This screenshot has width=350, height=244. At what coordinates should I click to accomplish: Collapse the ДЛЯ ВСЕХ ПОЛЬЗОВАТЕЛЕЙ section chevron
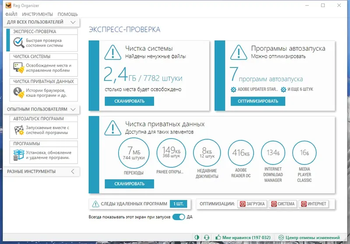(73, 22)
